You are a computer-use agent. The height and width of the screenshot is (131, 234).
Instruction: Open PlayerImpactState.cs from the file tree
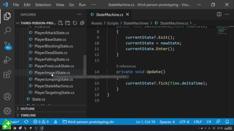pyautogui.click(x=52, y=73)
